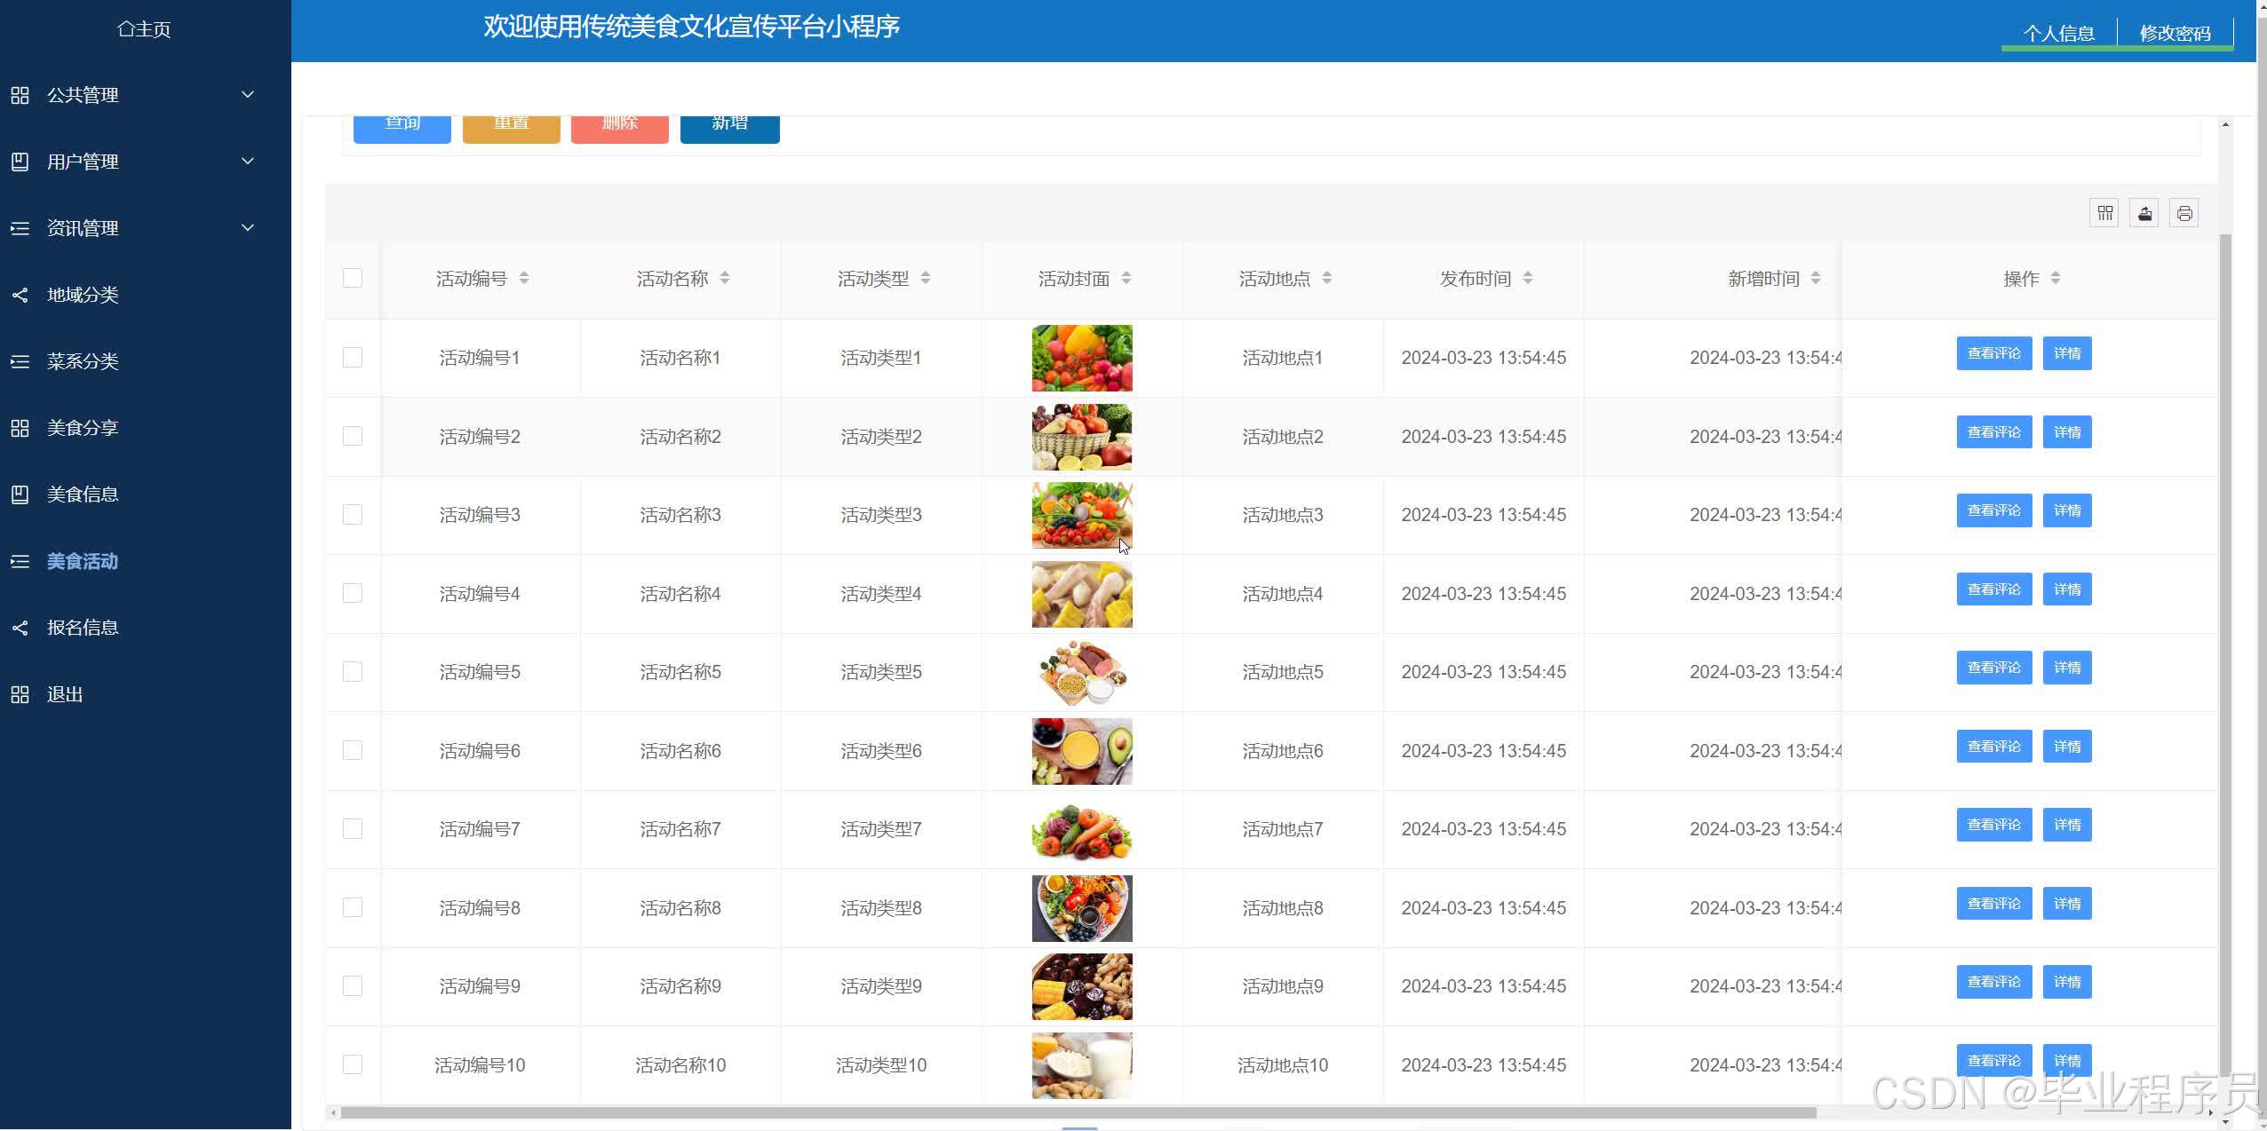Expand the 用户管理 submenu chevron
The width and height of the screenshot is (2267, 1131).
(248, 162)
